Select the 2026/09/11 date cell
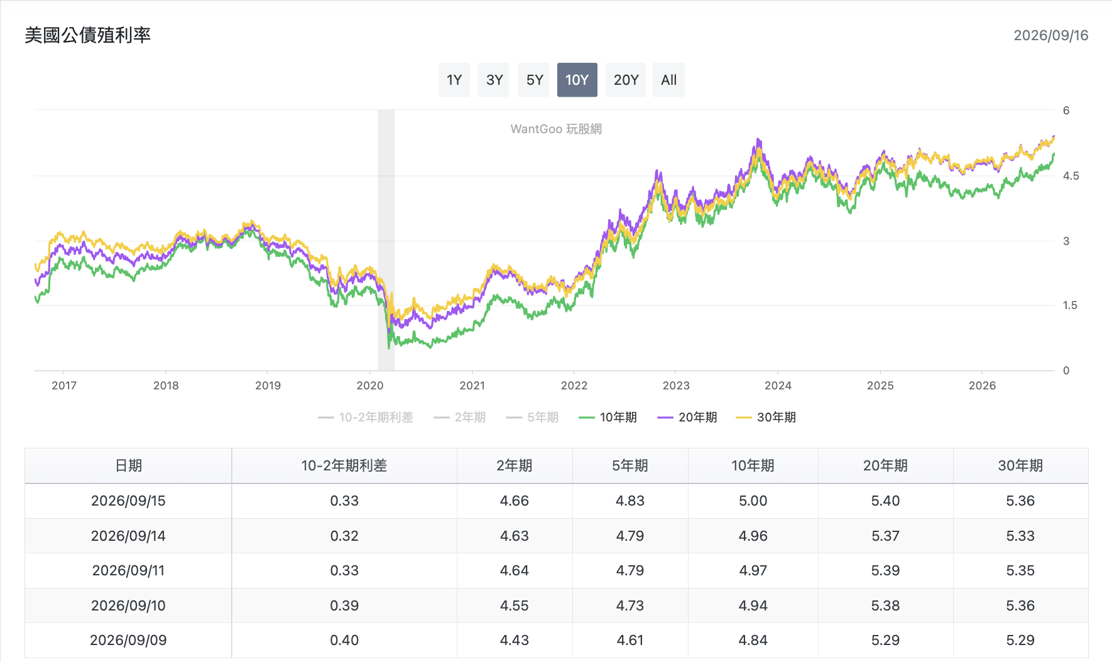 128,570
